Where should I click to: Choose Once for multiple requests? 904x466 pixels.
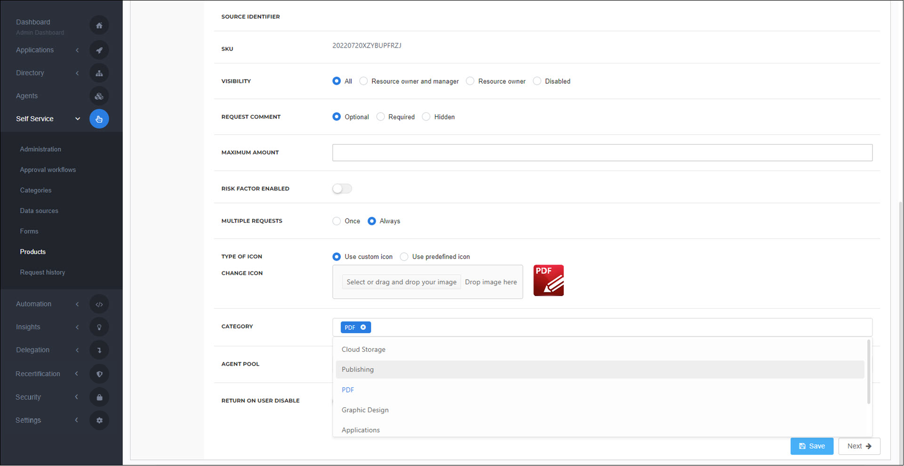[337, 221]
